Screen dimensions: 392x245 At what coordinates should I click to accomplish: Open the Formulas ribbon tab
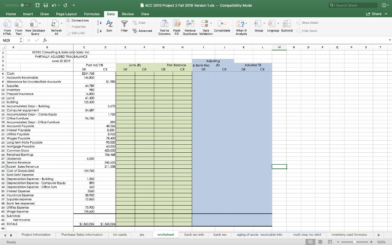tap(92, 14)
